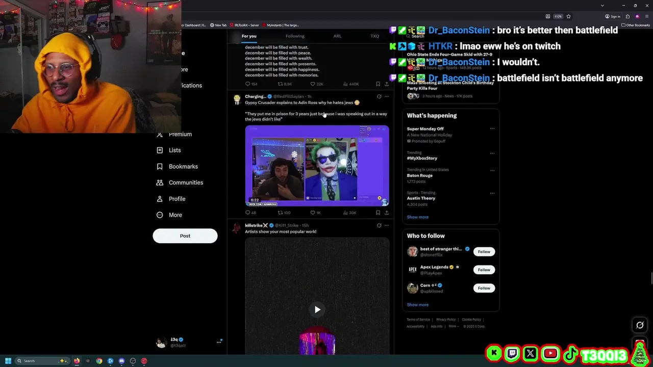Open more options on the killstrike post
Screen dimensions: 653x367
(x=387, y=225)
